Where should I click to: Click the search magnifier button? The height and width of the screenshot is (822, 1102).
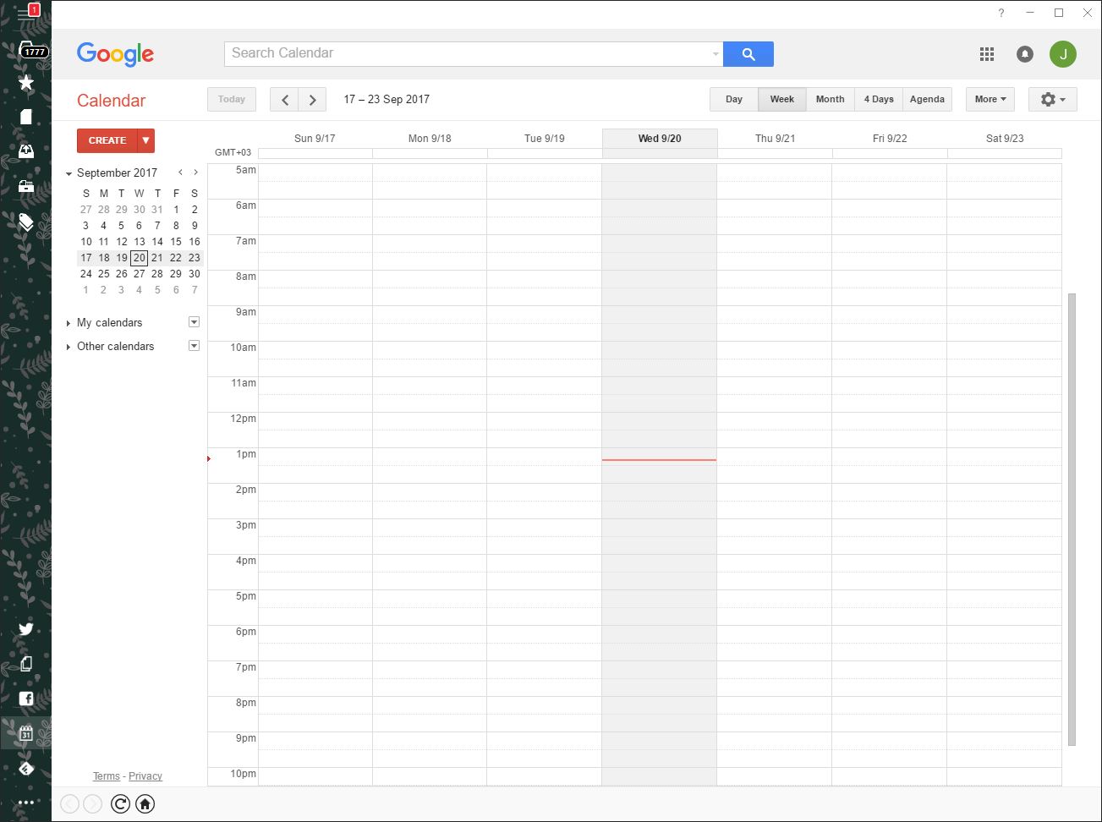point(748,53)
